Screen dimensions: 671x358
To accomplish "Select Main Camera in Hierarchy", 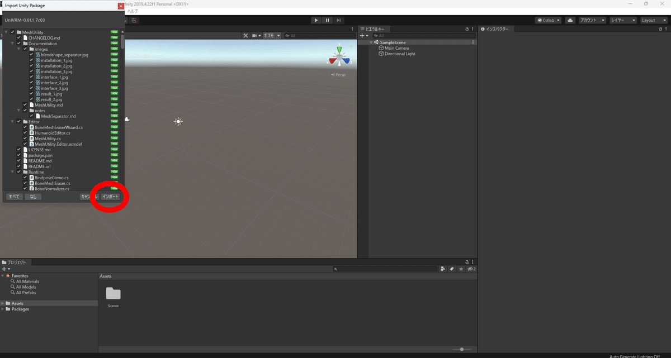I will tap(396, 48).
